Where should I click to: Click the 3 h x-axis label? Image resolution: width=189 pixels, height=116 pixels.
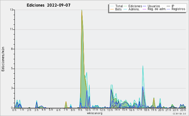tap(37, 110)
